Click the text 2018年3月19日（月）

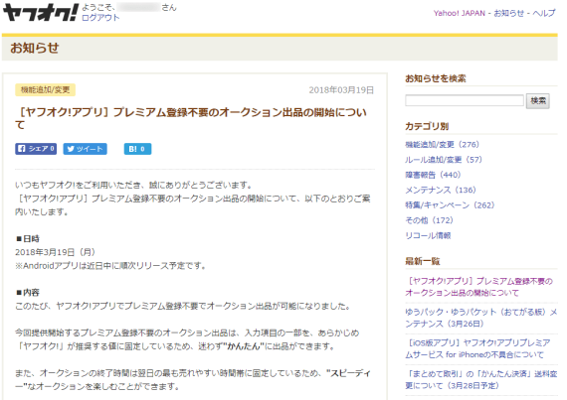(55, 252)
